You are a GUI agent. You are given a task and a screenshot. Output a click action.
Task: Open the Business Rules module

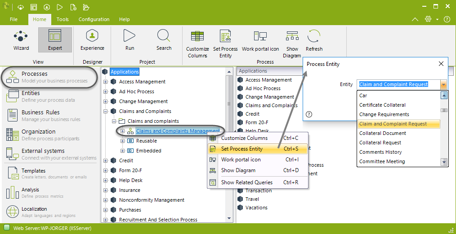(x=49, y=115)
